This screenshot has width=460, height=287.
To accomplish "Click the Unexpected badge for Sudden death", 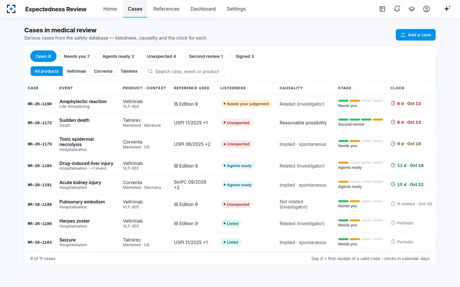I will (x=236, y=122).
